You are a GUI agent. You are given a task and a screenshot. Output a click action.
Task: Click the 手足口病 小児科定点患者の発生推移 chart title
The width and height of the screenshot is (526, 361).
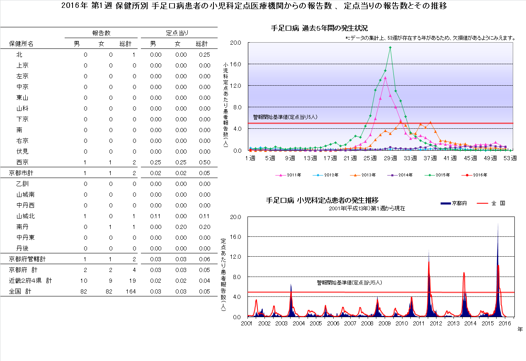click(322, 200)
